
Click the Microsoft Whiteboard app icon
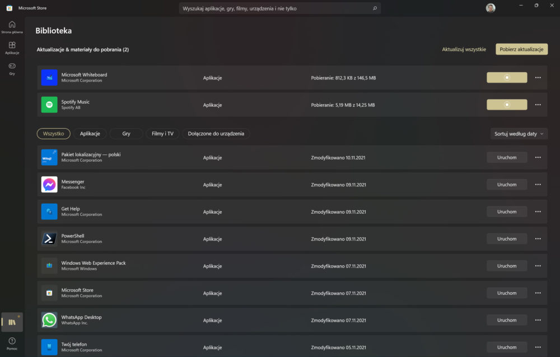pyautogui.click(x=49, y=77)
